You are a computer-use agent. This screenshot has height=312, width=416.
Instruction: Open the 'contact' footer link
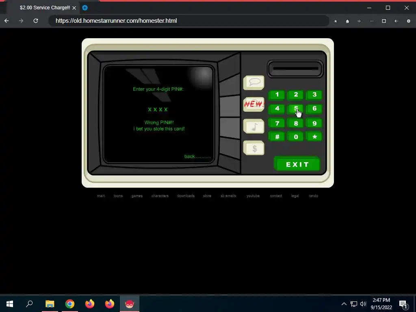pyautogui.click(x=276, y=196)
